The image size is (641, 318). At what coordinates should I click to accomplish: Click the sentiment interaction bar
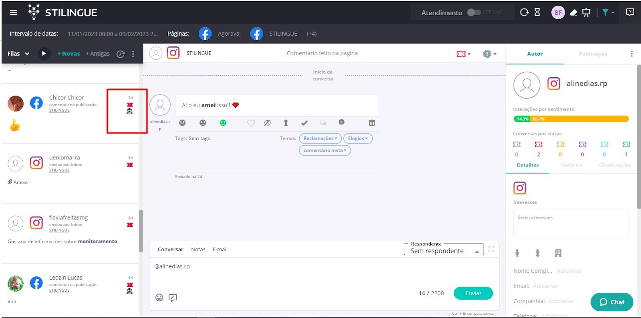coord(571,119)
